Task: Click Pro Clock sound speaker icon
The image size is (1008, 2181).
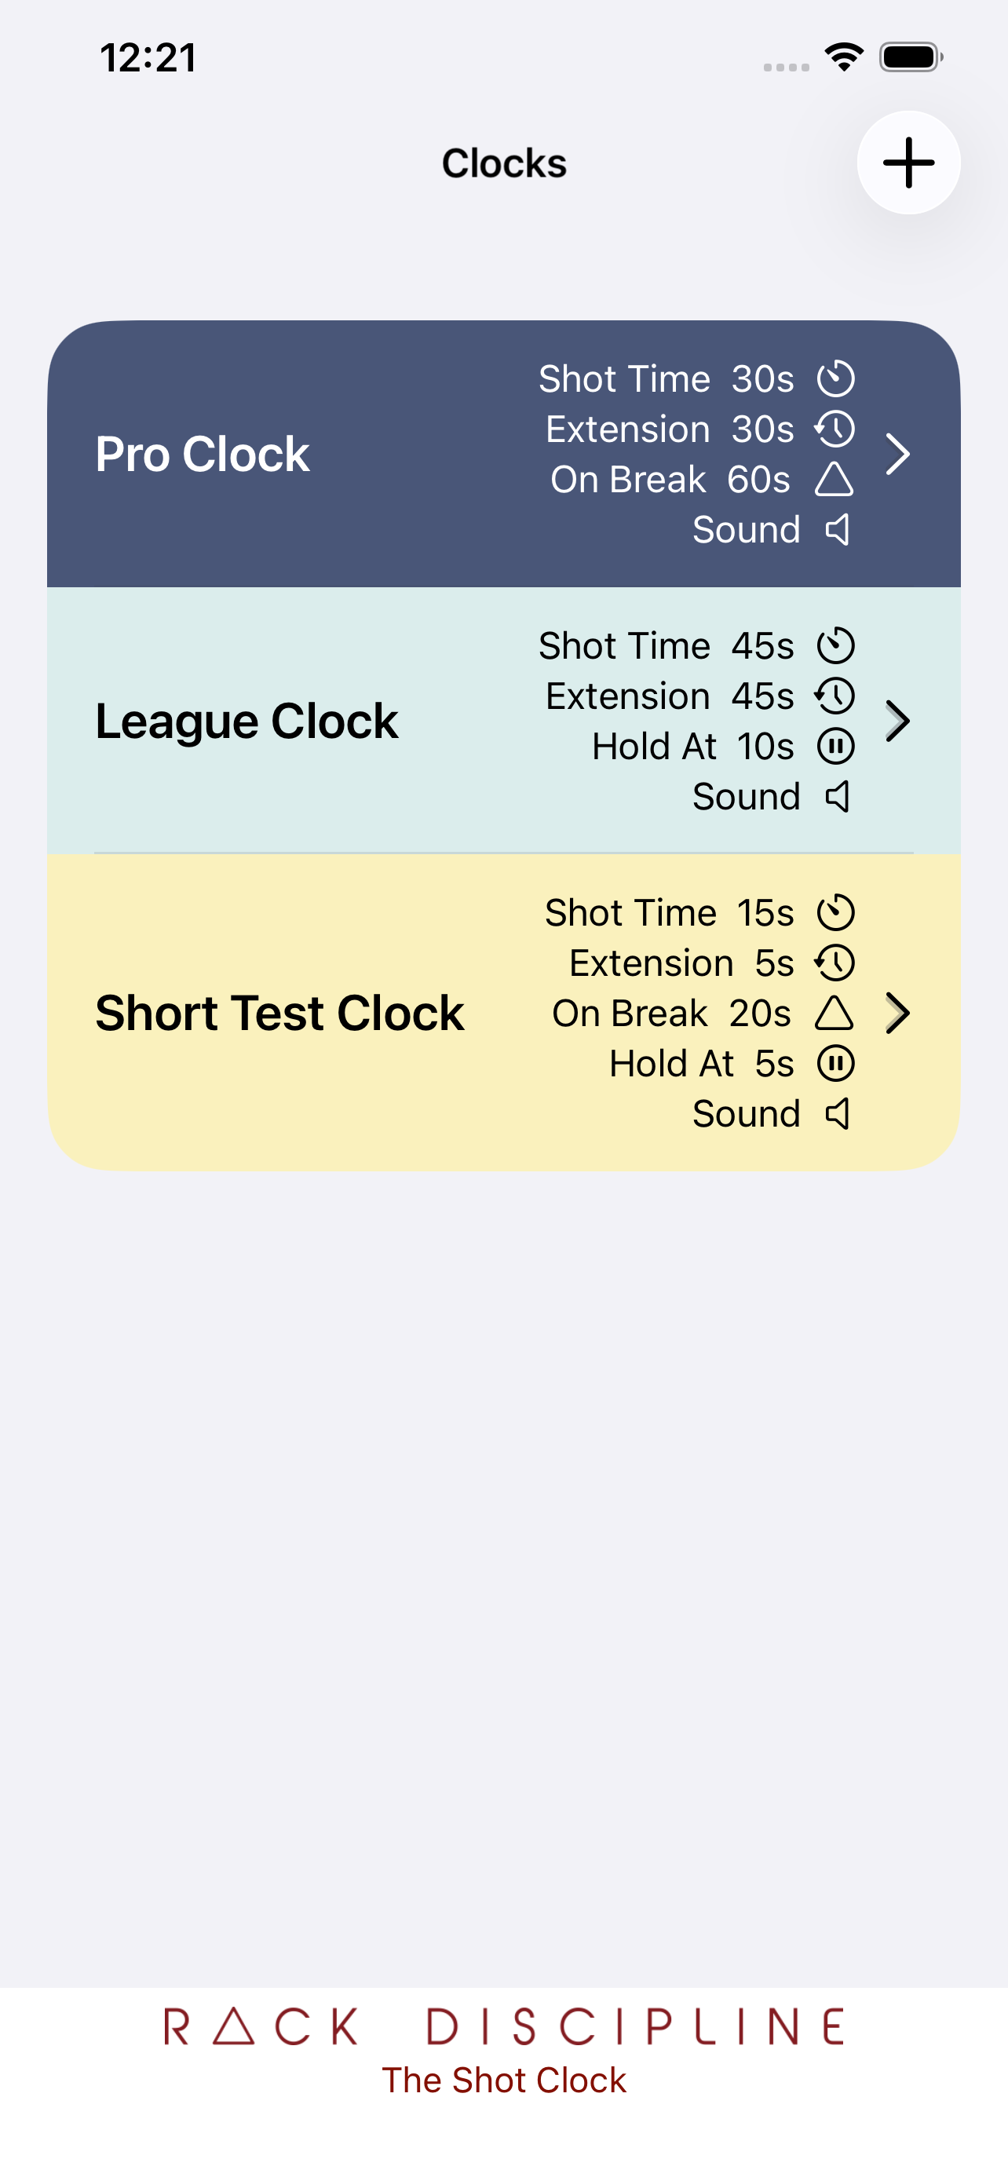Action: (x=837, y=530)
